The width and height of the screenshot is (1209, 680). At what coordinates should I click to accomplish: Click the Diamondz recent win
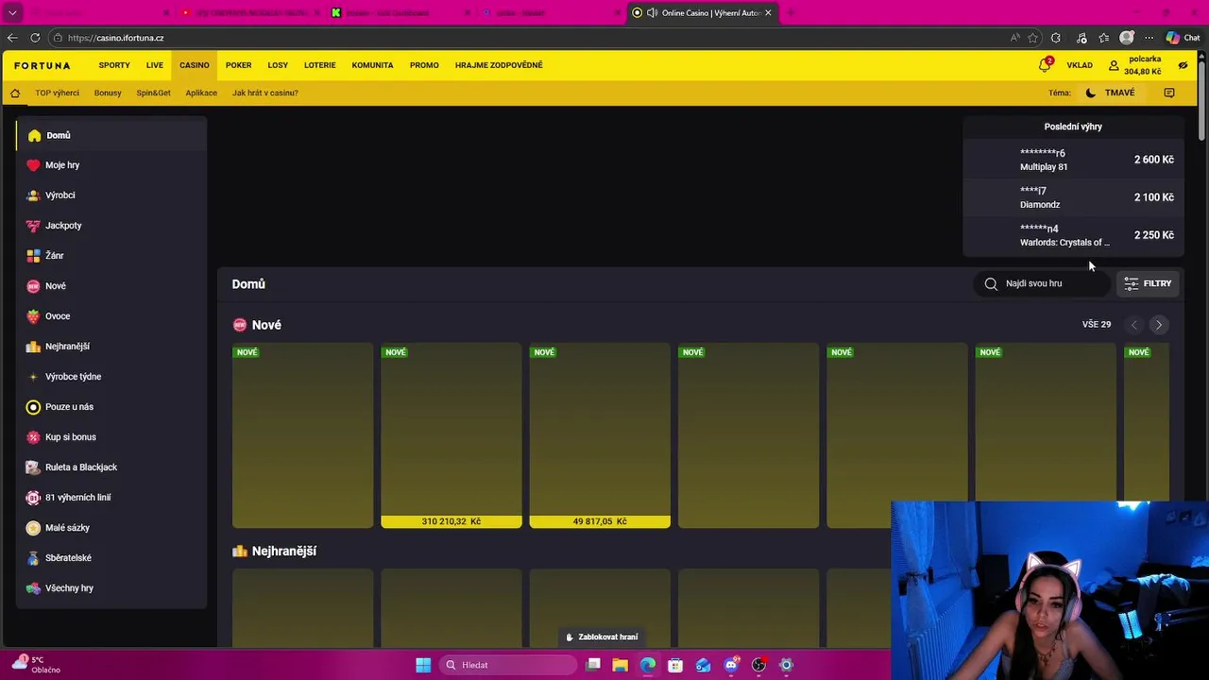(x=1073, y=197)
